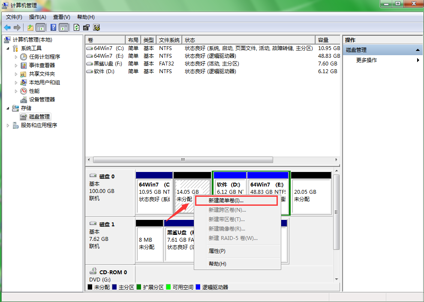This screenshot has height=302, width=424.
Task: Open the 操作(A) menu
Action: (x=37, y=17)
